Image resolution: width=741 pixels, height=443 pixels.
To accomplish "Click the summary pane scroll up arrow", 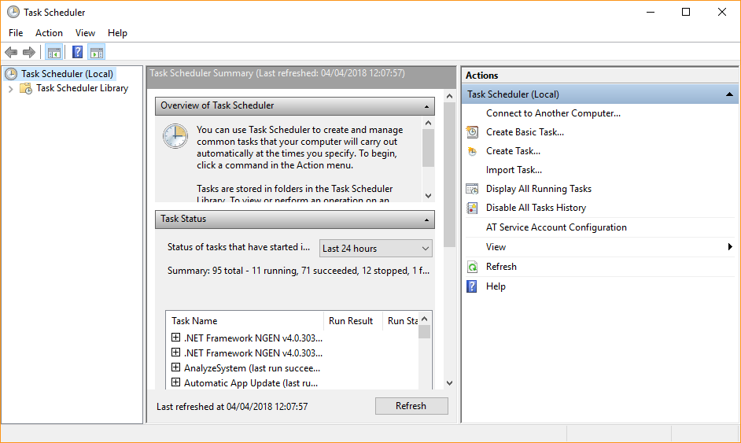I will [449, 97].
